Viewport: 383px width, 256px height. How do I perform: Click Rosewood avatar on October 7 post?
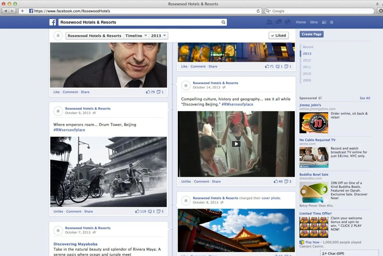point(58,230)
